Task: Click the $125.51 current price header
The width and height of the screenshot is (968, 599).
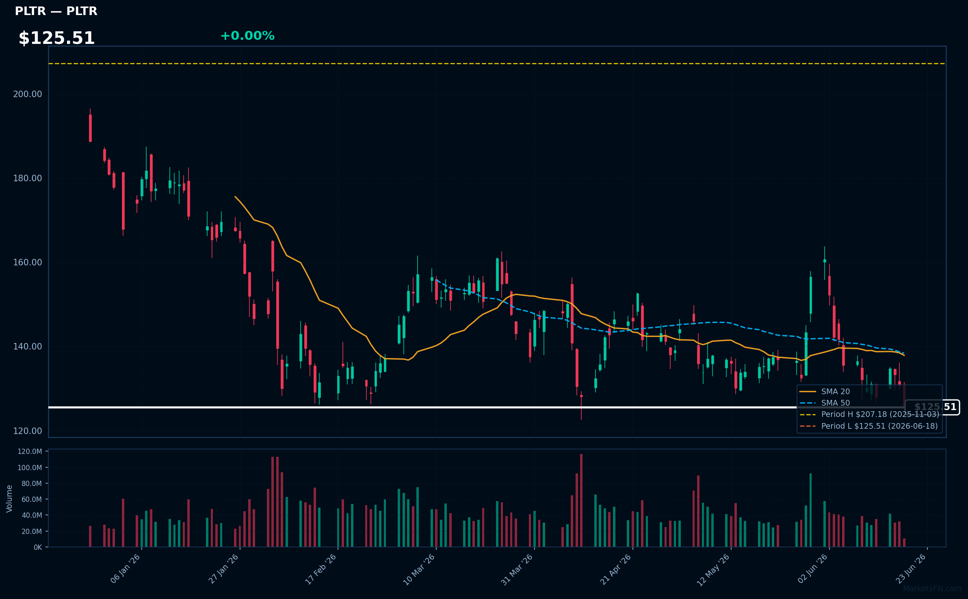Action: (56, 38)
